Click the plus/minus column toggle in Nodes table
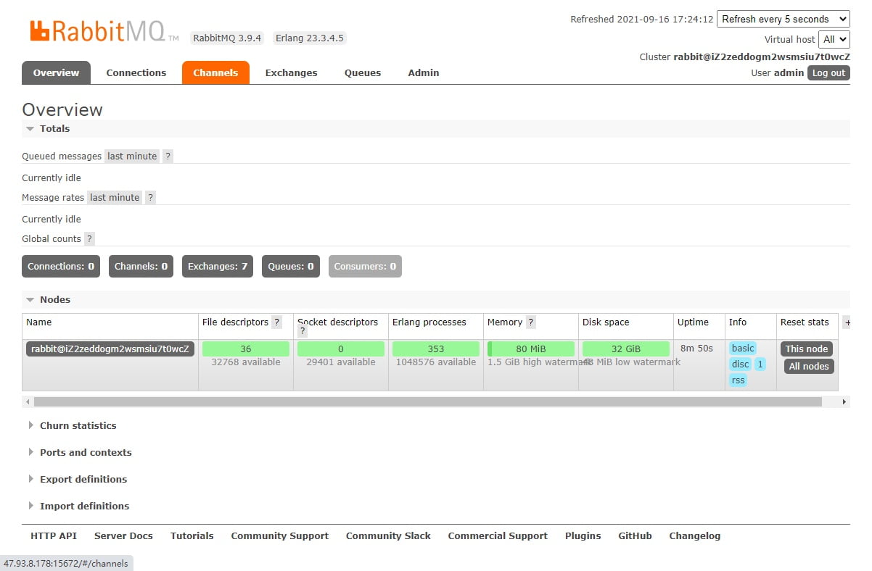872x571 pixels. click(x=846, y=322)
